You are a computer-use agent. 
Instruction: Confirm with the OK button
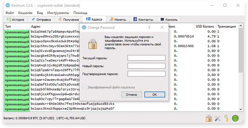click(155, 95)
